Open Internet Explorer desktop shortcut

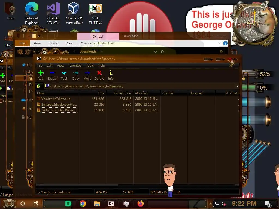[x=32, y=14]
